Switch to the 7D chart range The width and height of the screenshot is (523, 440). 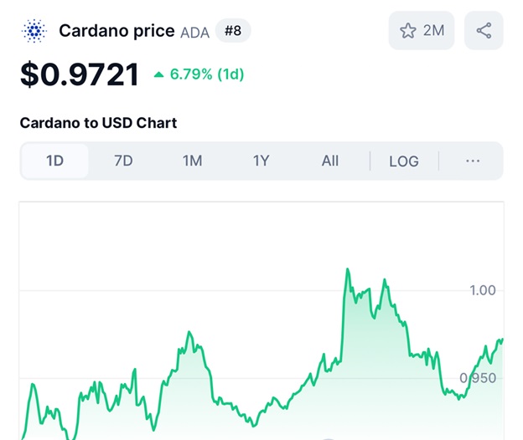[123, 161]
